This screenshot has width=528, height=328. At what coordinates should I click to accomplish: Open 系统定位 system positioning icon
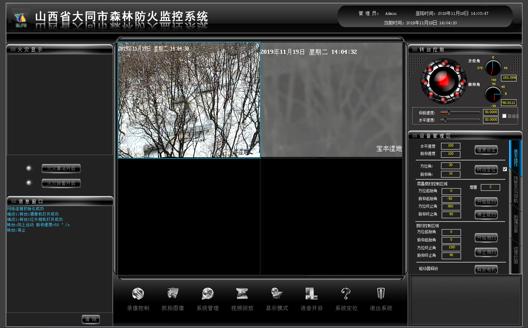point(346,294)
